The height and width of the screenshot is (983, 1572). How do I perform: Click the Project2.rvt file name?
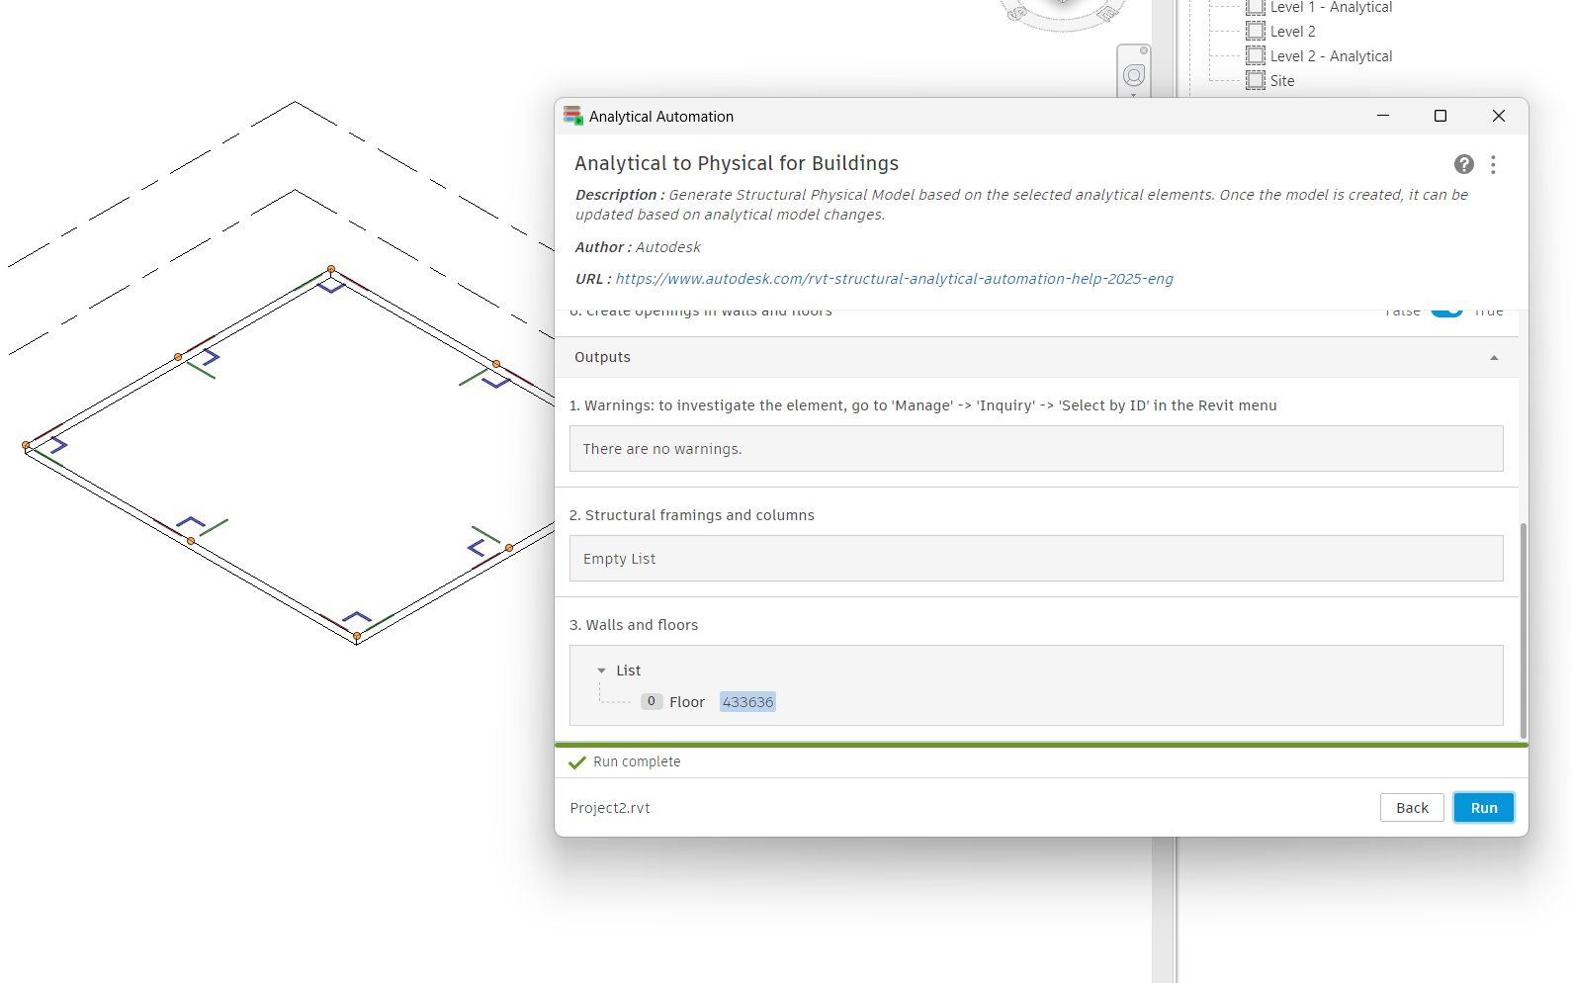[x=610, y=808]
